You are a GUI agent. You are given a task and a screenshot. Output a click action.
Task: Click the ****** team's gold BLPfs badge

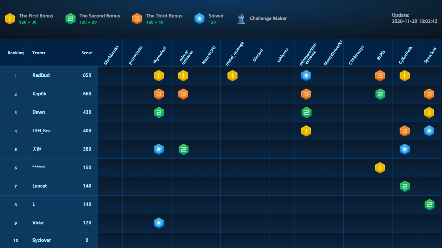[x=380, y=168]
